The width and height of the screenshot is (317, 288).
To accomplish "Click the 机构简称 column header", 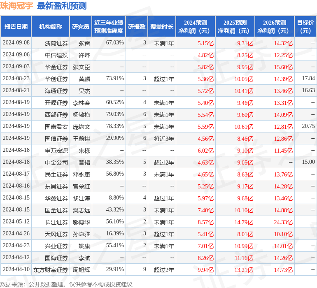I will [51, 26].
